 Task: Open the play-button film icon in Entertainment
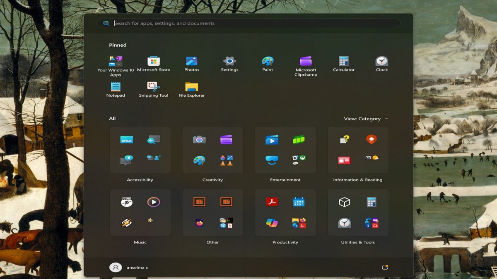click(272, 140)
